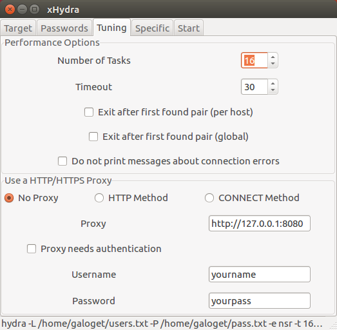
Task: Choose HTTP Method proxy option
Action: tap(99, 198)
